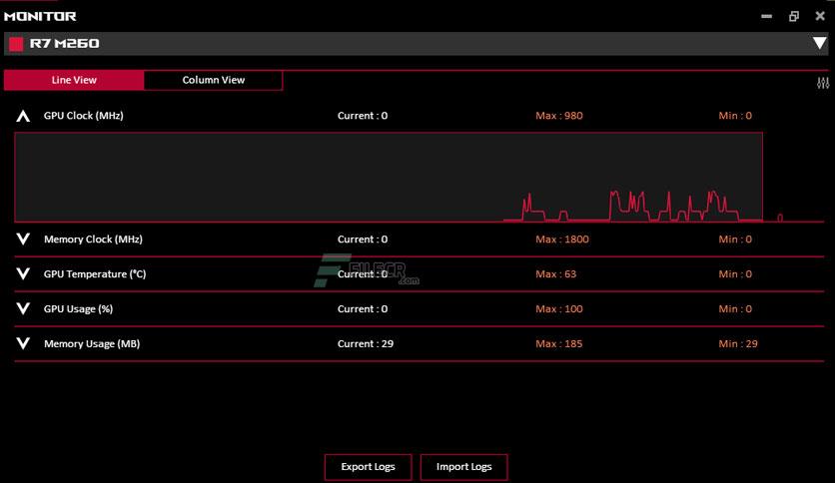
Task: Click the Max : 63 value
Action: 556,273
